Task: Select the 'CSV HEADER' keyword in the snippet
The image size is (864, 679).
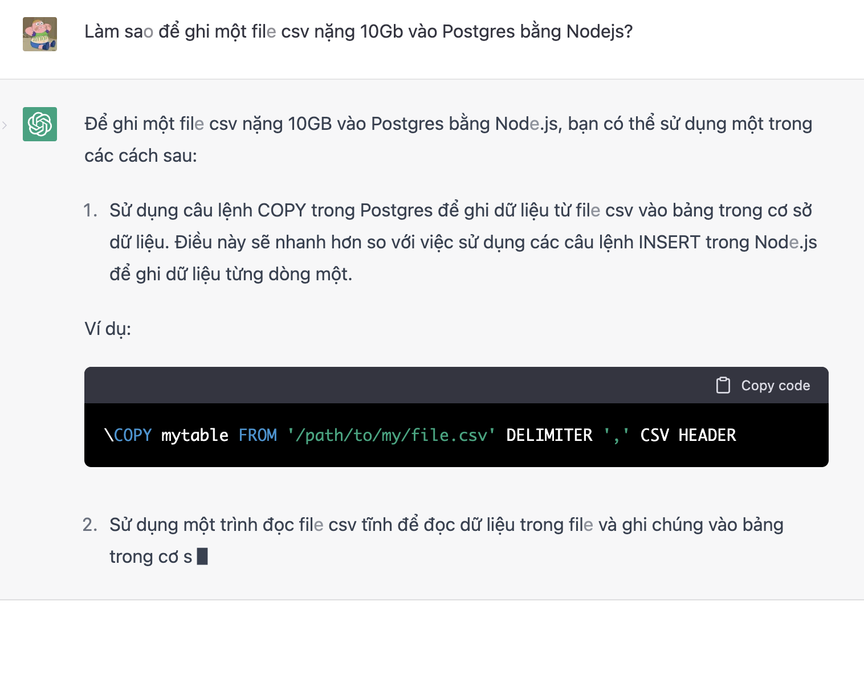Action: [x=687, y=435]
